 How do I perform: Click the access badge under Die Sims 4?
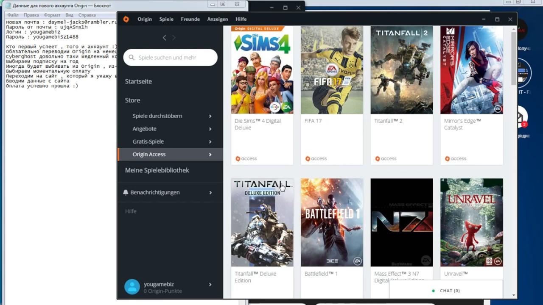246,158
